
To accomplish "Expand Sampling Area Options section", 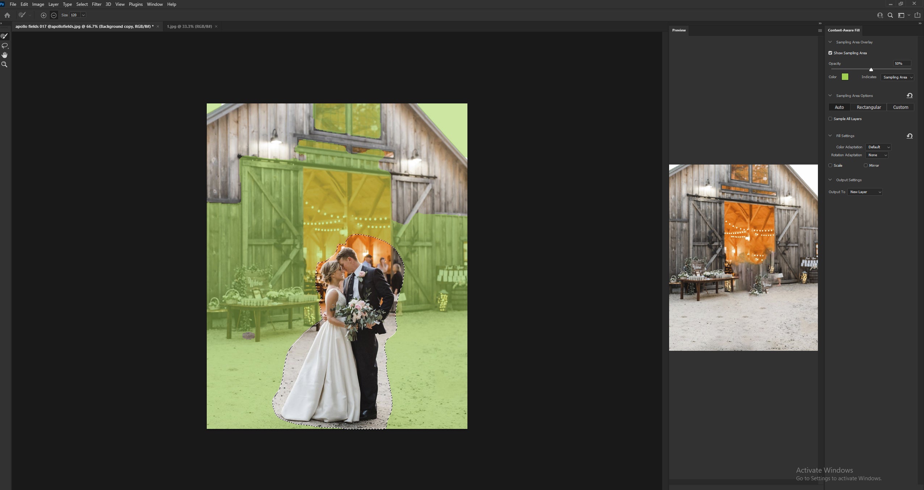I will tap(830, 95).
